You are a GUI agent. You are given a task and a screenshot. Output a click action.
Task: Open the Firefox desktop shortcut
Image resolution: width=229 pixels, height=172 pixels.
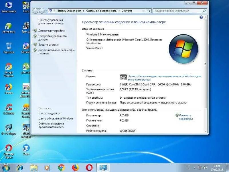coord(9,89)
